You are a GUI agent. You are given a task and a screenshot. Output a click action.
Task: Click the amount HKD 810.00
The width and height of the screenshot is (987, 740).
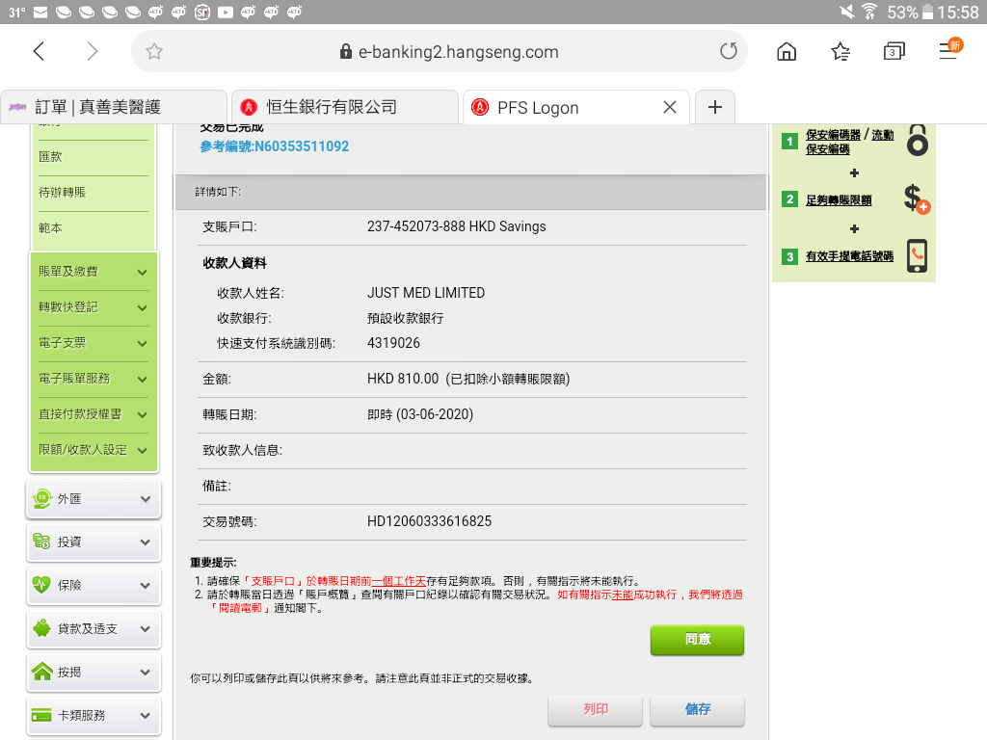[x=403, y=379]
